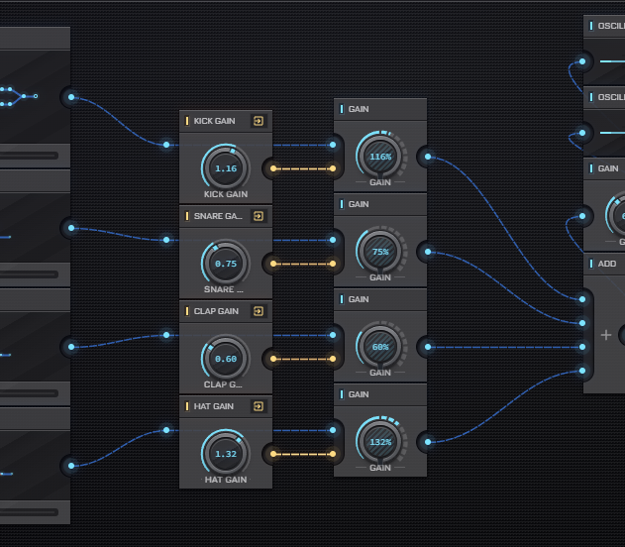625x547 pixels.
Task: Click the CLAP G... label under knob
Action: 223,384
